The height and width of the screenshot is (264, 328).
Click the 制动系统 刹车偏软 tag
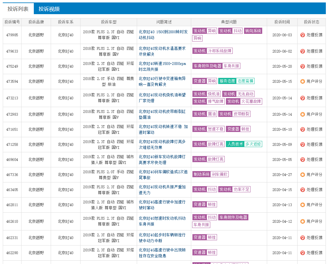(211, 174)
